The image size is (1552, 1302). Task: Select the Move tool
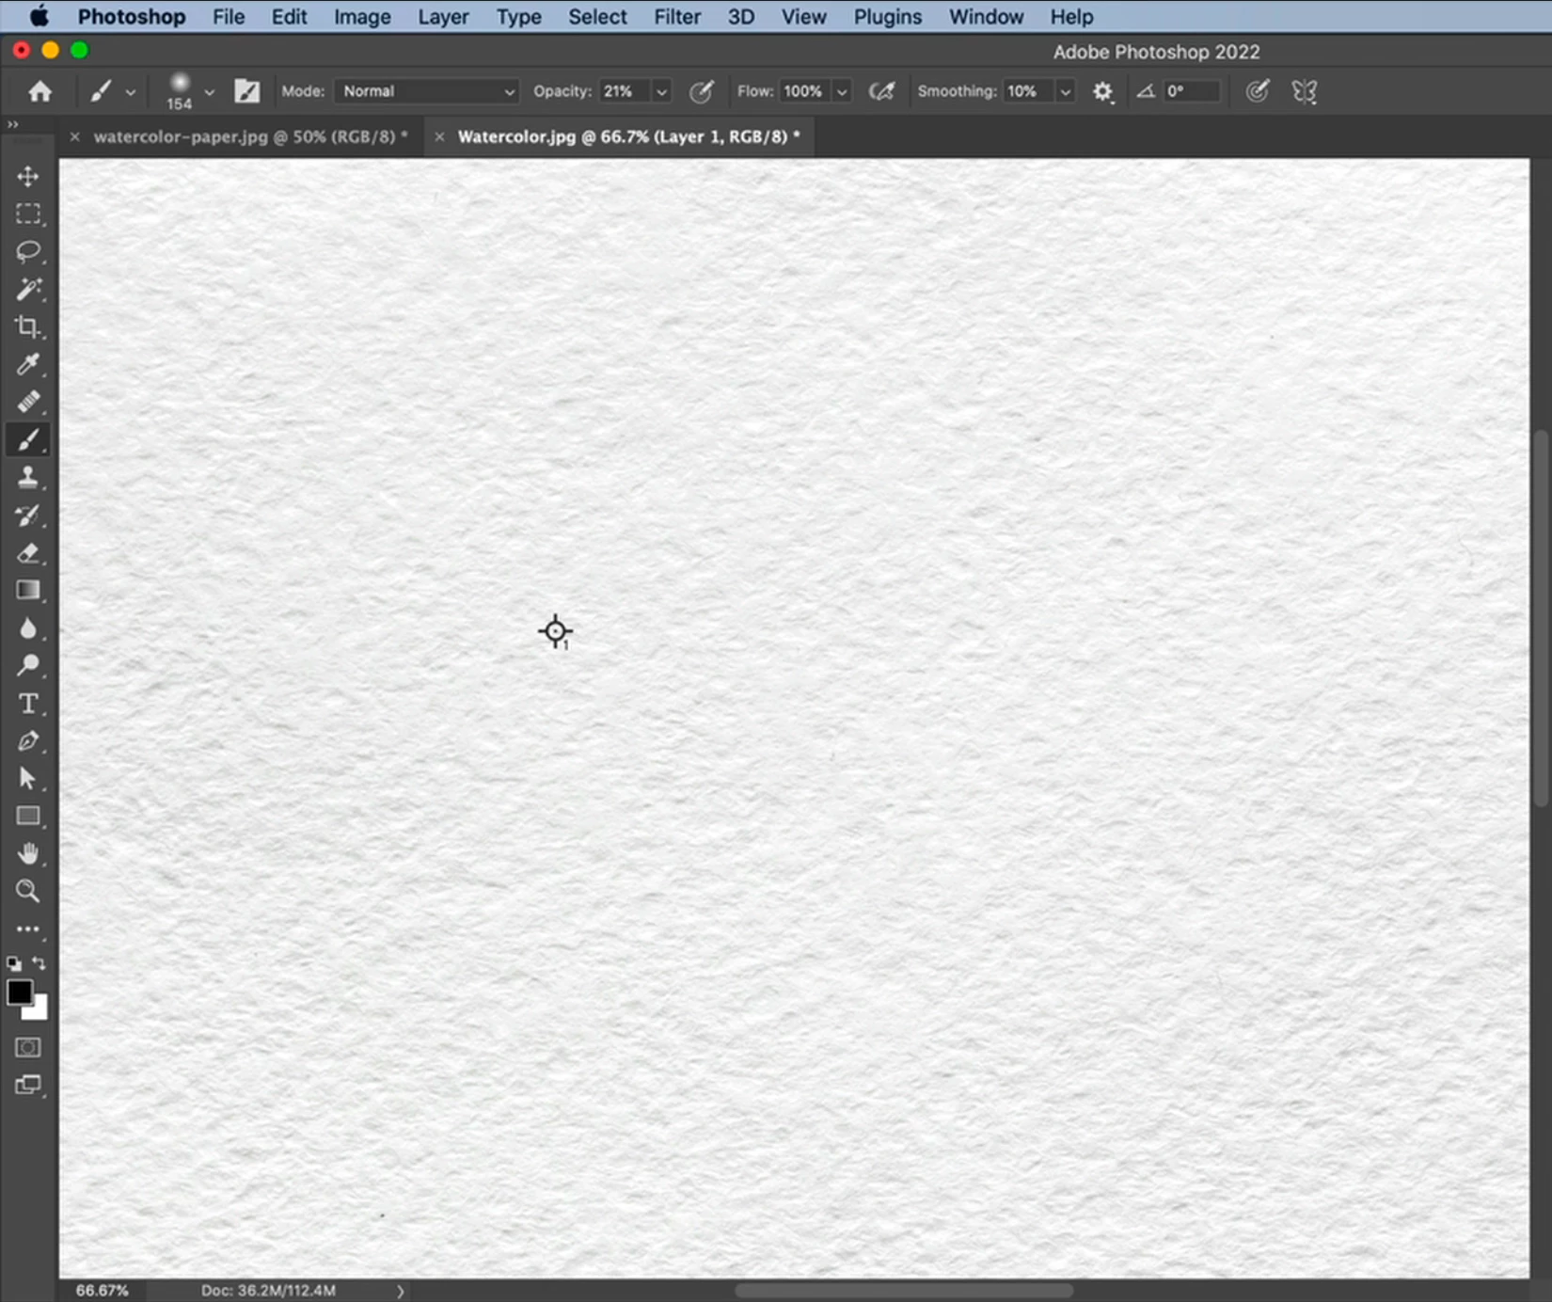click(28, 176)
